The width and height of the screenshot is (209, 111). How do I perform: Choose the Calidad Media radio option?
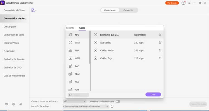[95, 51]
